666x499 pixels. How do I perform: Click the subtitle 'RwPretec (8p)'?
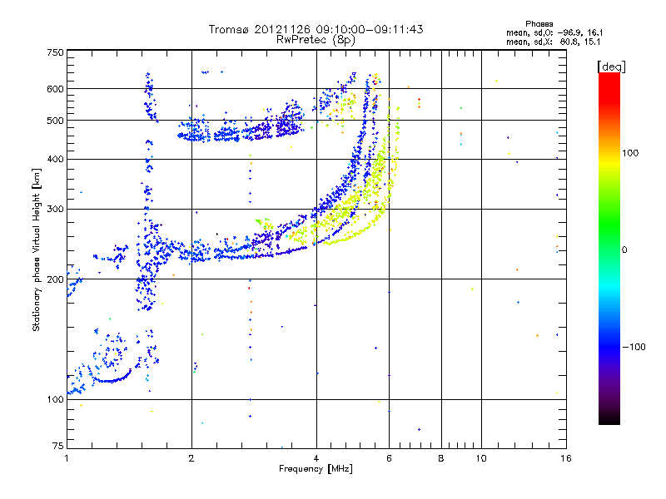pos(316,40)
